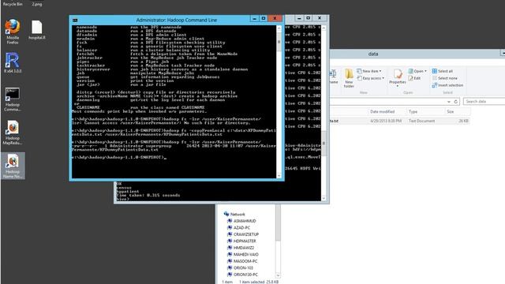This screenshot has width=505, height=284.
Task: Click 'Time taken: 0.315 seconds' in Hive console
Action: point(148,195)
